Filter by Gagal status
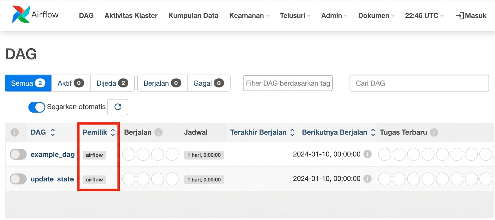The image size is (495, 220). pos(209,83)
